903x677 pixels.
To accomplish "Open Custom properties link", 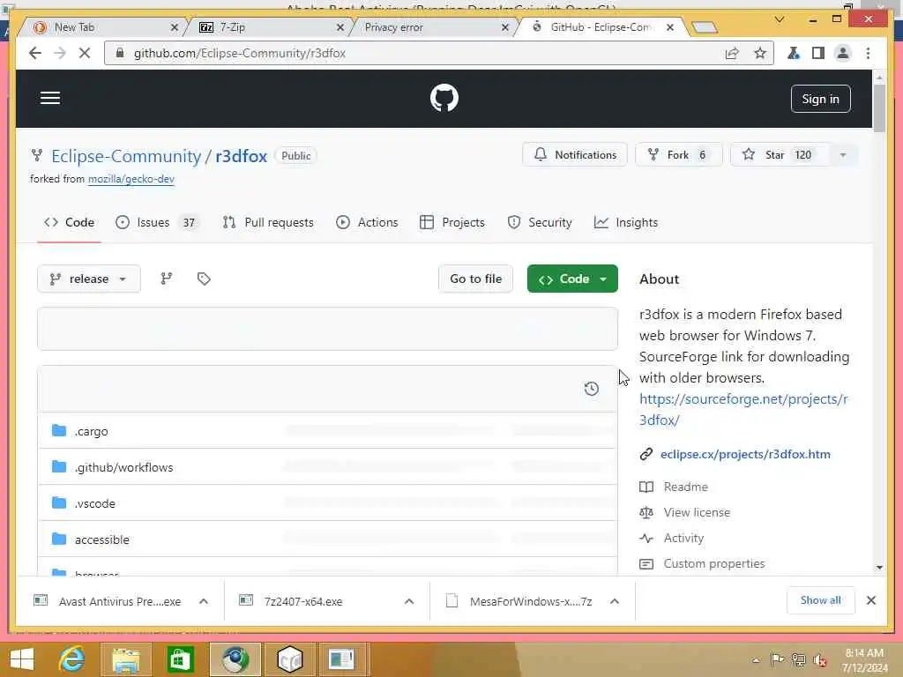I will 714,563.
